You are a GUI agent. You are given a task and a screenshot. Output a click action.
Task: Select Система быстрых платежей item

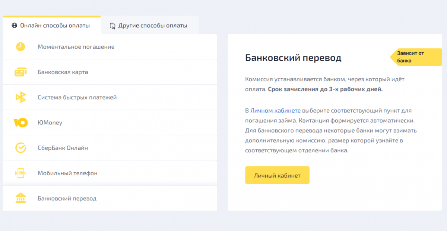110,97
